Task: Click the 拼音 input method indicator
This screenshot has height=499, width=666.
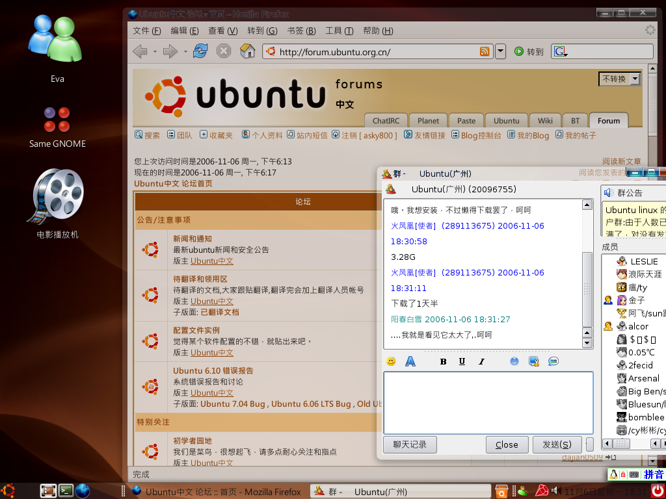Action: pyautogui.click(x=653, y=474)
